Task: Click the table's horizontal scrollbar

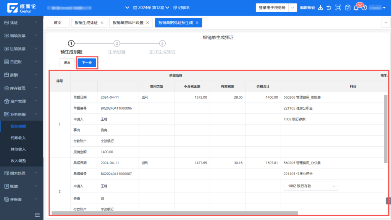Action: [x=174, y=213]
